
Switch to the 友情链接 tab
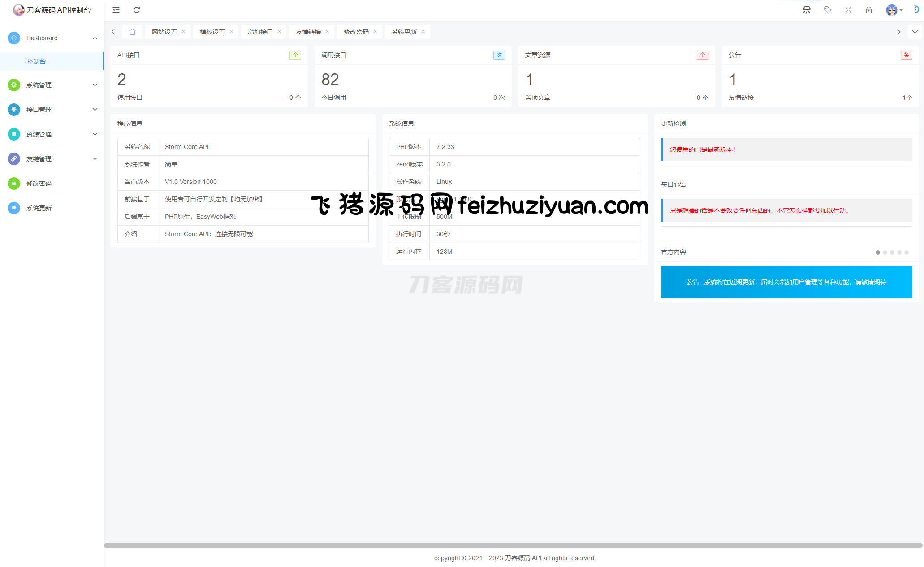pyautogui.click(x=308, y=32)
